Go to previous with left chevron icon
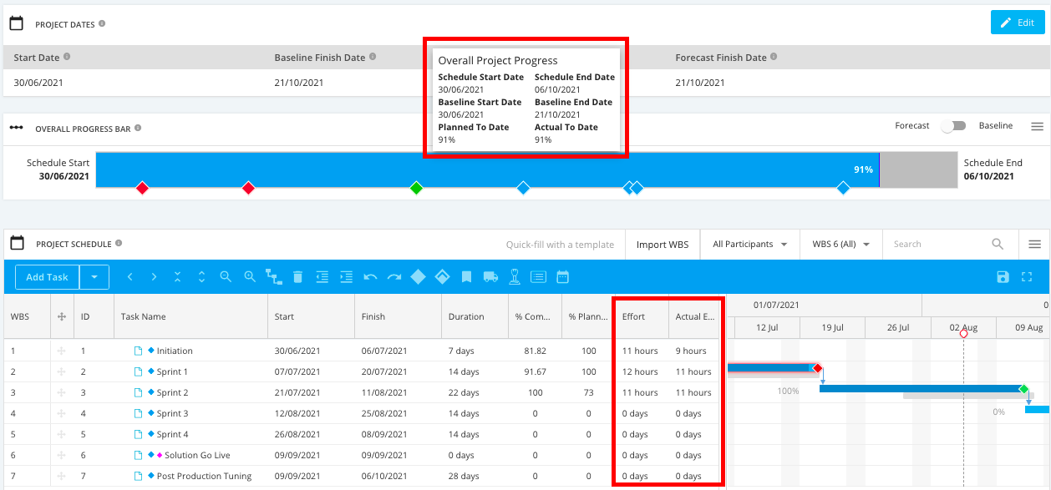This screenshot has height=490, width=1051. [129, 276]
